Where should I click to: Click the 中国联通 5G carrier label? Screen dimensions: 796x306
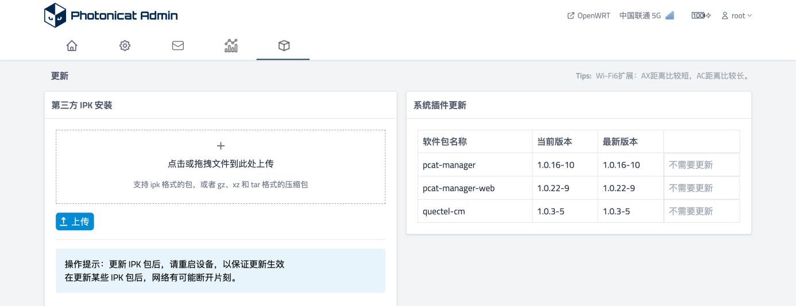(x=640, y=16)
